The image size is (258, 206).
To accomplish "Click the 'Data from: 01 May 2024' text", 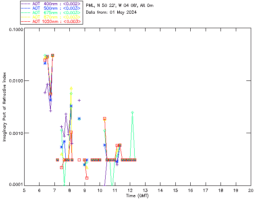I will 111,12.
